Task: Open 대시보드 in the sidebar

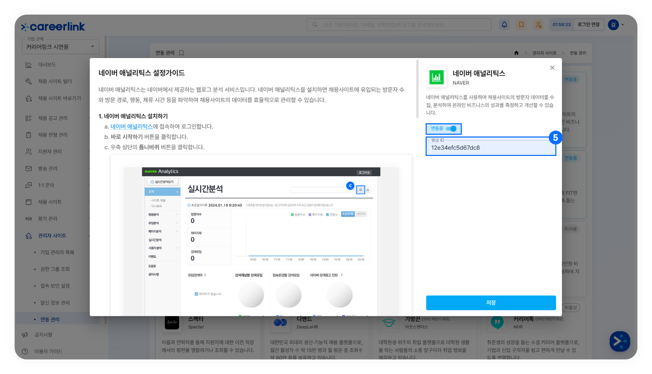Action: tap(47, 65)
